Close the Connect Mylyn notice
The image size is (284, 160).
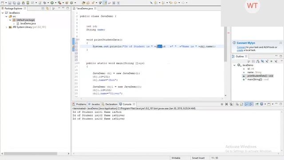[280, 43]
